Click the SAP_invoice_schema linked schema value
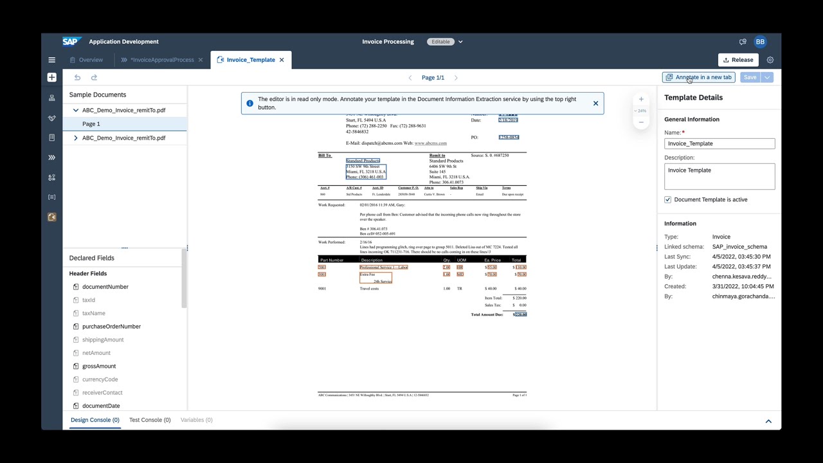Screen dimensions: 823x463 point(739,247)
